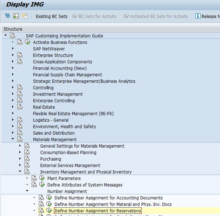Click Activated BC Sets for Activity button
The image size is (220, 216).
click(156, 17)
